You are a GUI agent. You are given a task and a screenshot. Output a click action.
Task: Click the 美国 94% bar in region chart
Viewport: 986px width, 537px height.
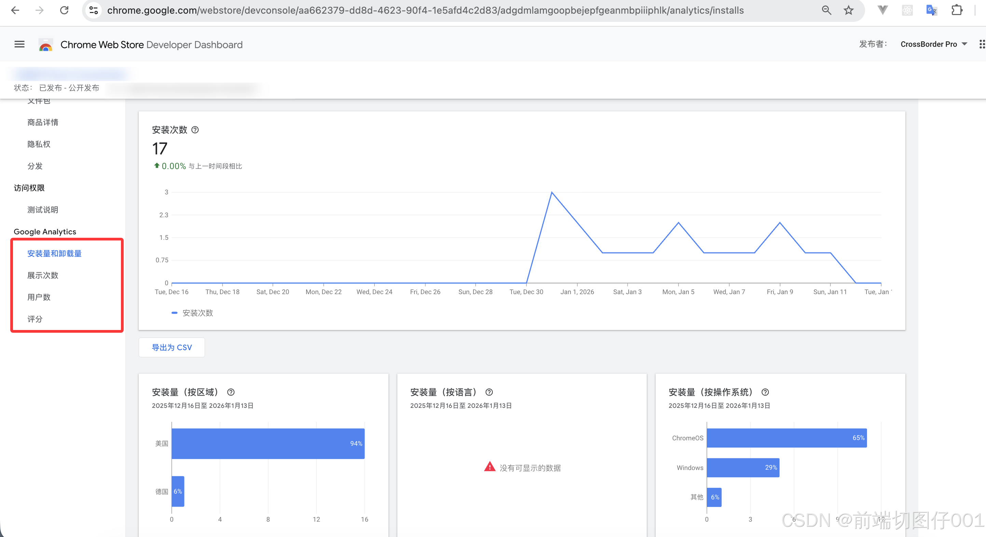tap(268, 443)
